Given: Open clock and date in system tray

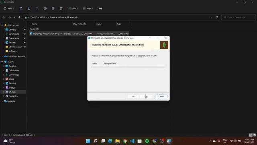Looking at the screenshot, I should click(x=249, y=141).
